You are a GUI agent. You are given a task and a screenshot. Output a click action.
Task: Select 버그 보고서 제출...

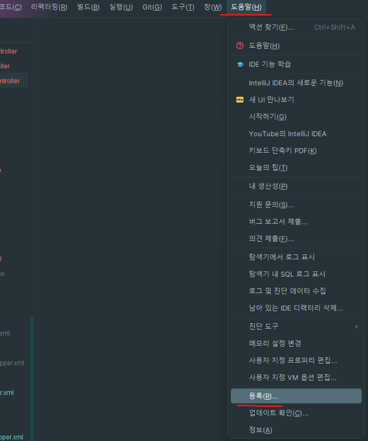click(x=296, y=222)
